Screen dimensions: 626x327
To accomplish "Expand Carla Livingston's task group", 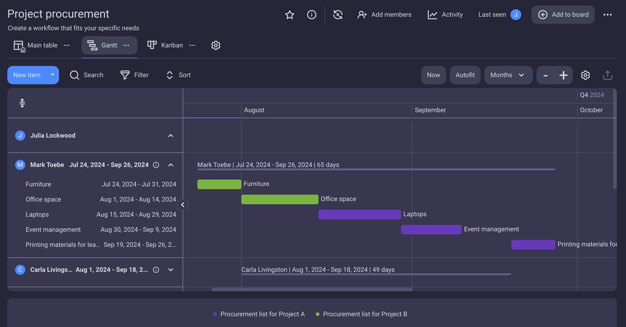I will (x=170, y=270).
